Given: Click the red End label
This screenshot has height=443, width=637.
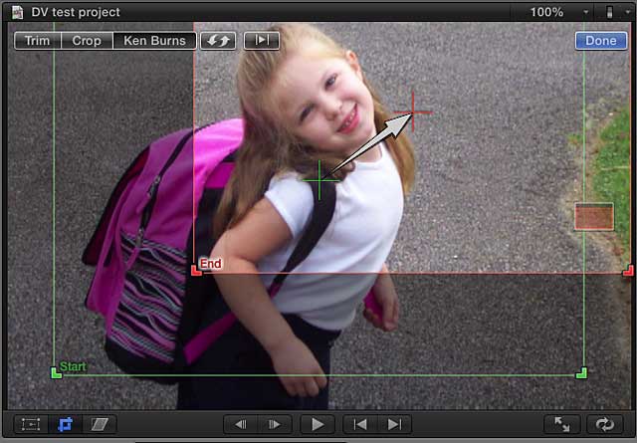Looking at the screenshot, I should click(x=210, y=264).
